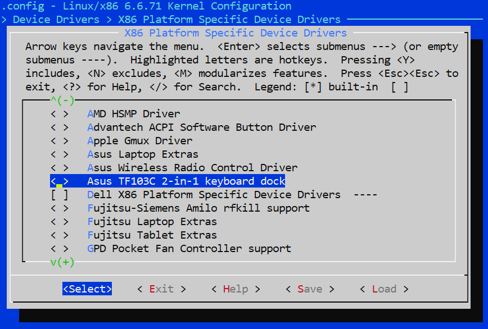Viewport: 488px width, 329px height.
Task: Select highlighted Asus TF103C keyboard dock entry
Action: pyautogui.click(x=186, y=181)
